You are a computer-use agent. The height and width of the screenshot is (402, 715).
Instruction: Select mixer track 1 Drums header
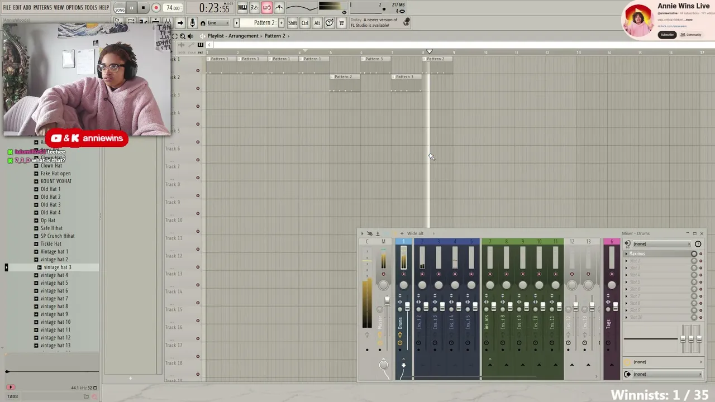(403, 242)
